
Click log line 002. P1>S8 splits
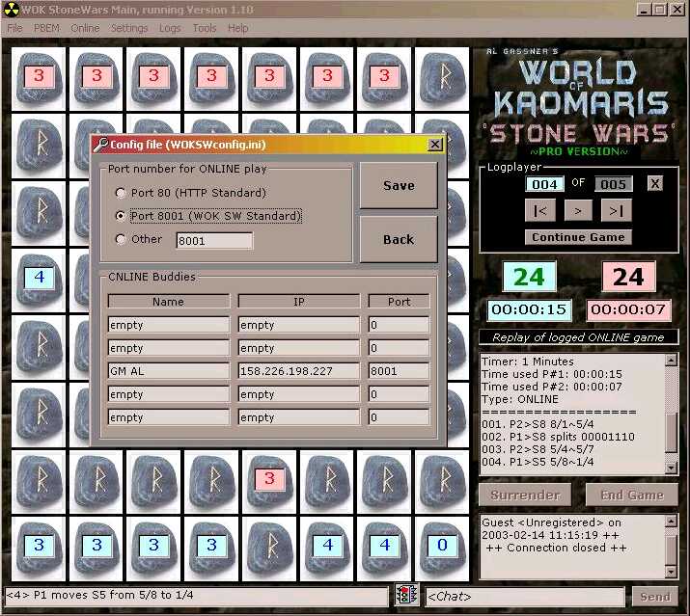point(558,437)
